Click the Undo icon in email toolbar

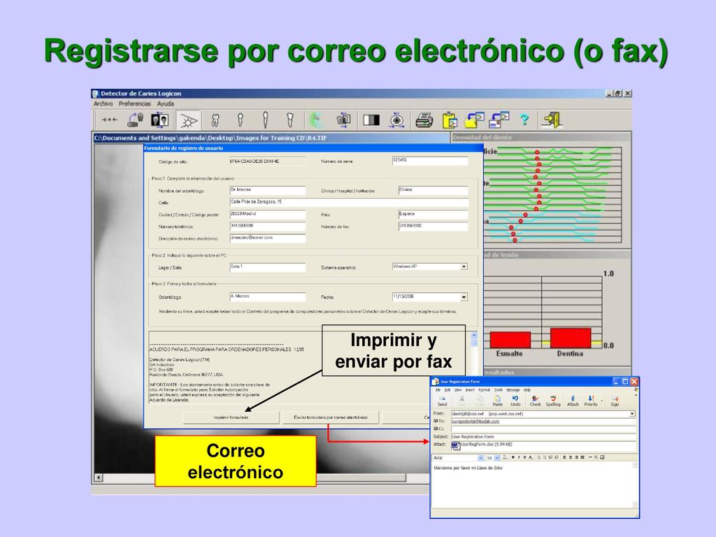515,401
